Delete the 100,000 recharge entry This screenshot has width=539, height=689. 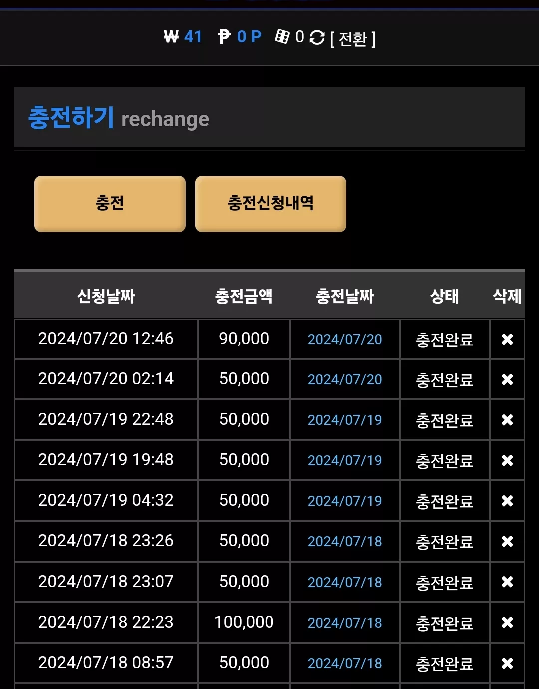(507, 622)
